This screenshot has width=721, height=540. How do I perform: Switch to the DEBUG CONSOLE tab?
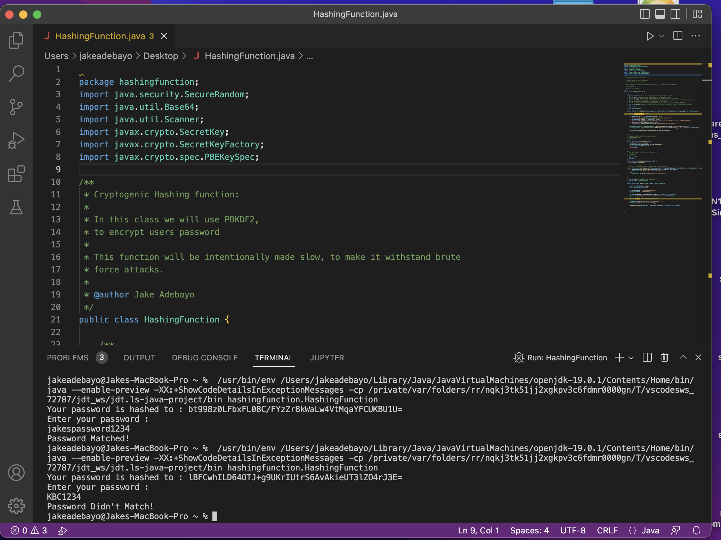click(x=205, y=358)
